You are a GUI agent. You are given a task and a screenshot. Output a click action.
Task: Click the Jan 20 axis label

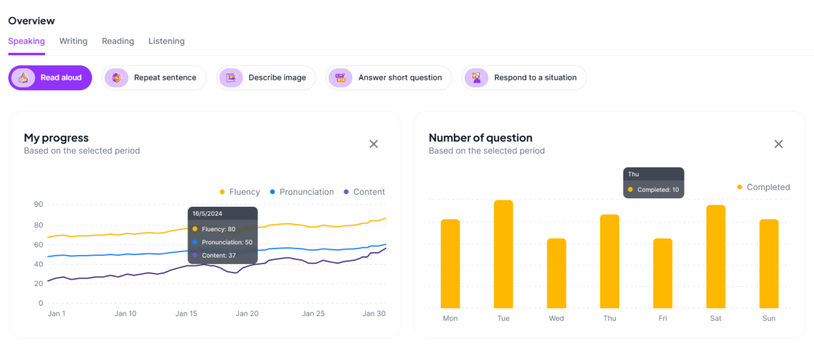pos(247,314)
